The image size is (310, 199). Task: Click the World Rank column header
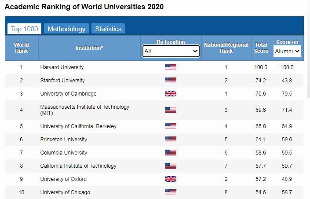(x=22, y=48)
